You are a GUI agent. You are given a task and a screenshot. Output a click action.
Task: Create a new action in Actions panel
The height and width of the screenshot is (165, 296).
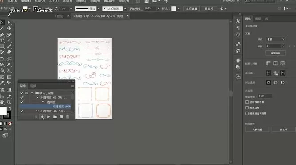tap(61, 117)
